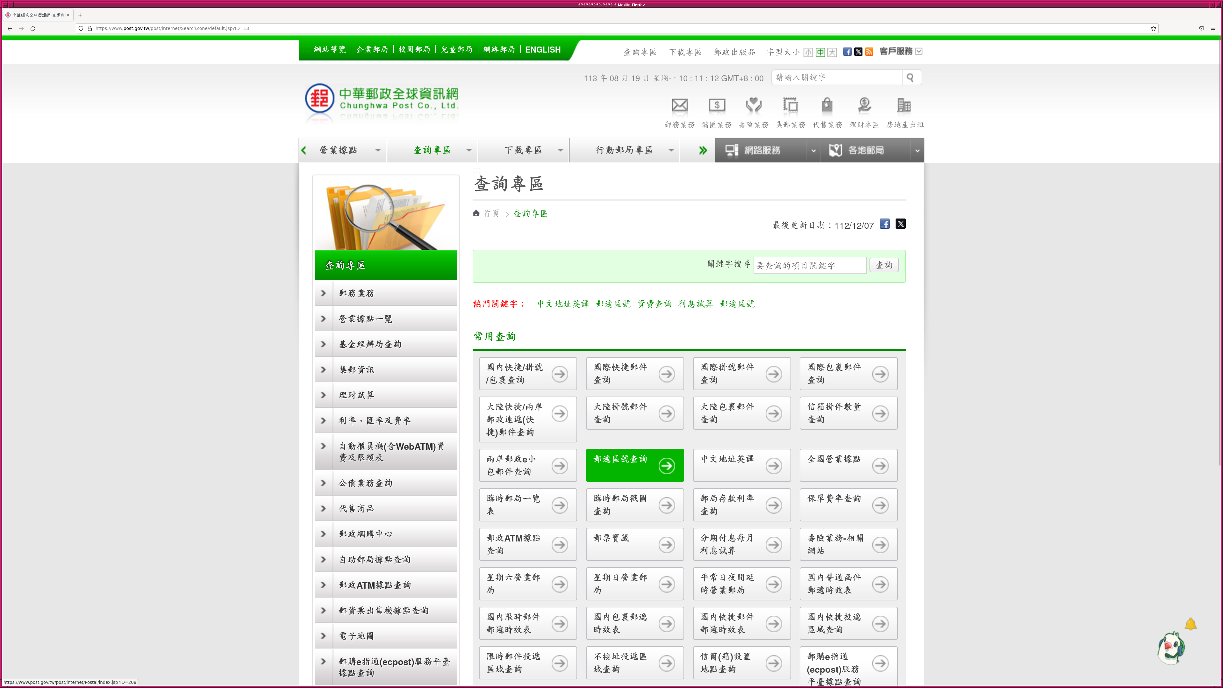Open the RSS feed icon in top bar
This screenshot has height=688, width=1223.
(869, 52)
